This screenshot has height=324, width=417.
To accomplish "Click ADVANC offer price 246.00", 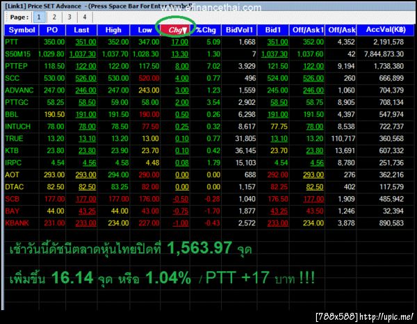I will coord(313,90).
